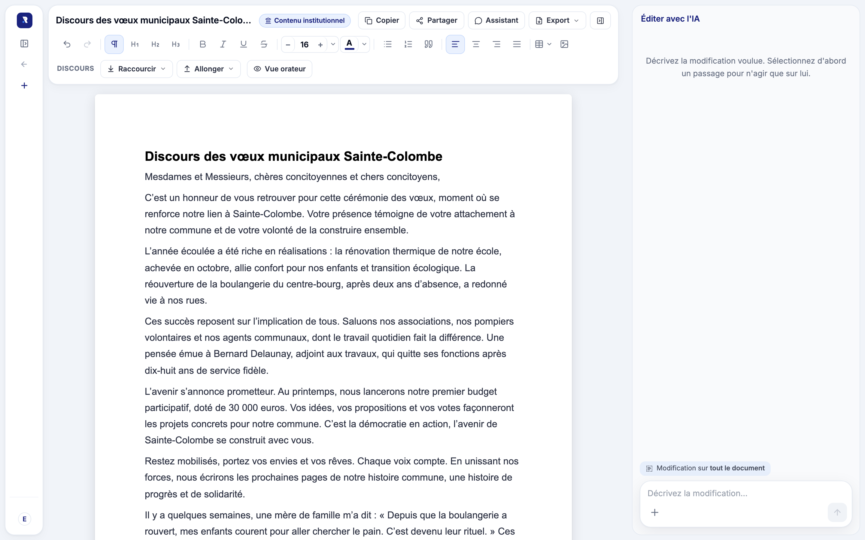
Task: Send the AI modification request arrow
Action: 837,512
